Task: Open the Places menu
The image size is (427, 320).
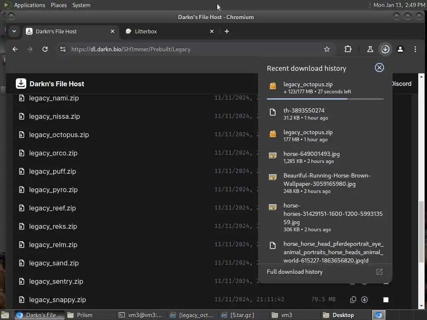Action: point(58,5)
